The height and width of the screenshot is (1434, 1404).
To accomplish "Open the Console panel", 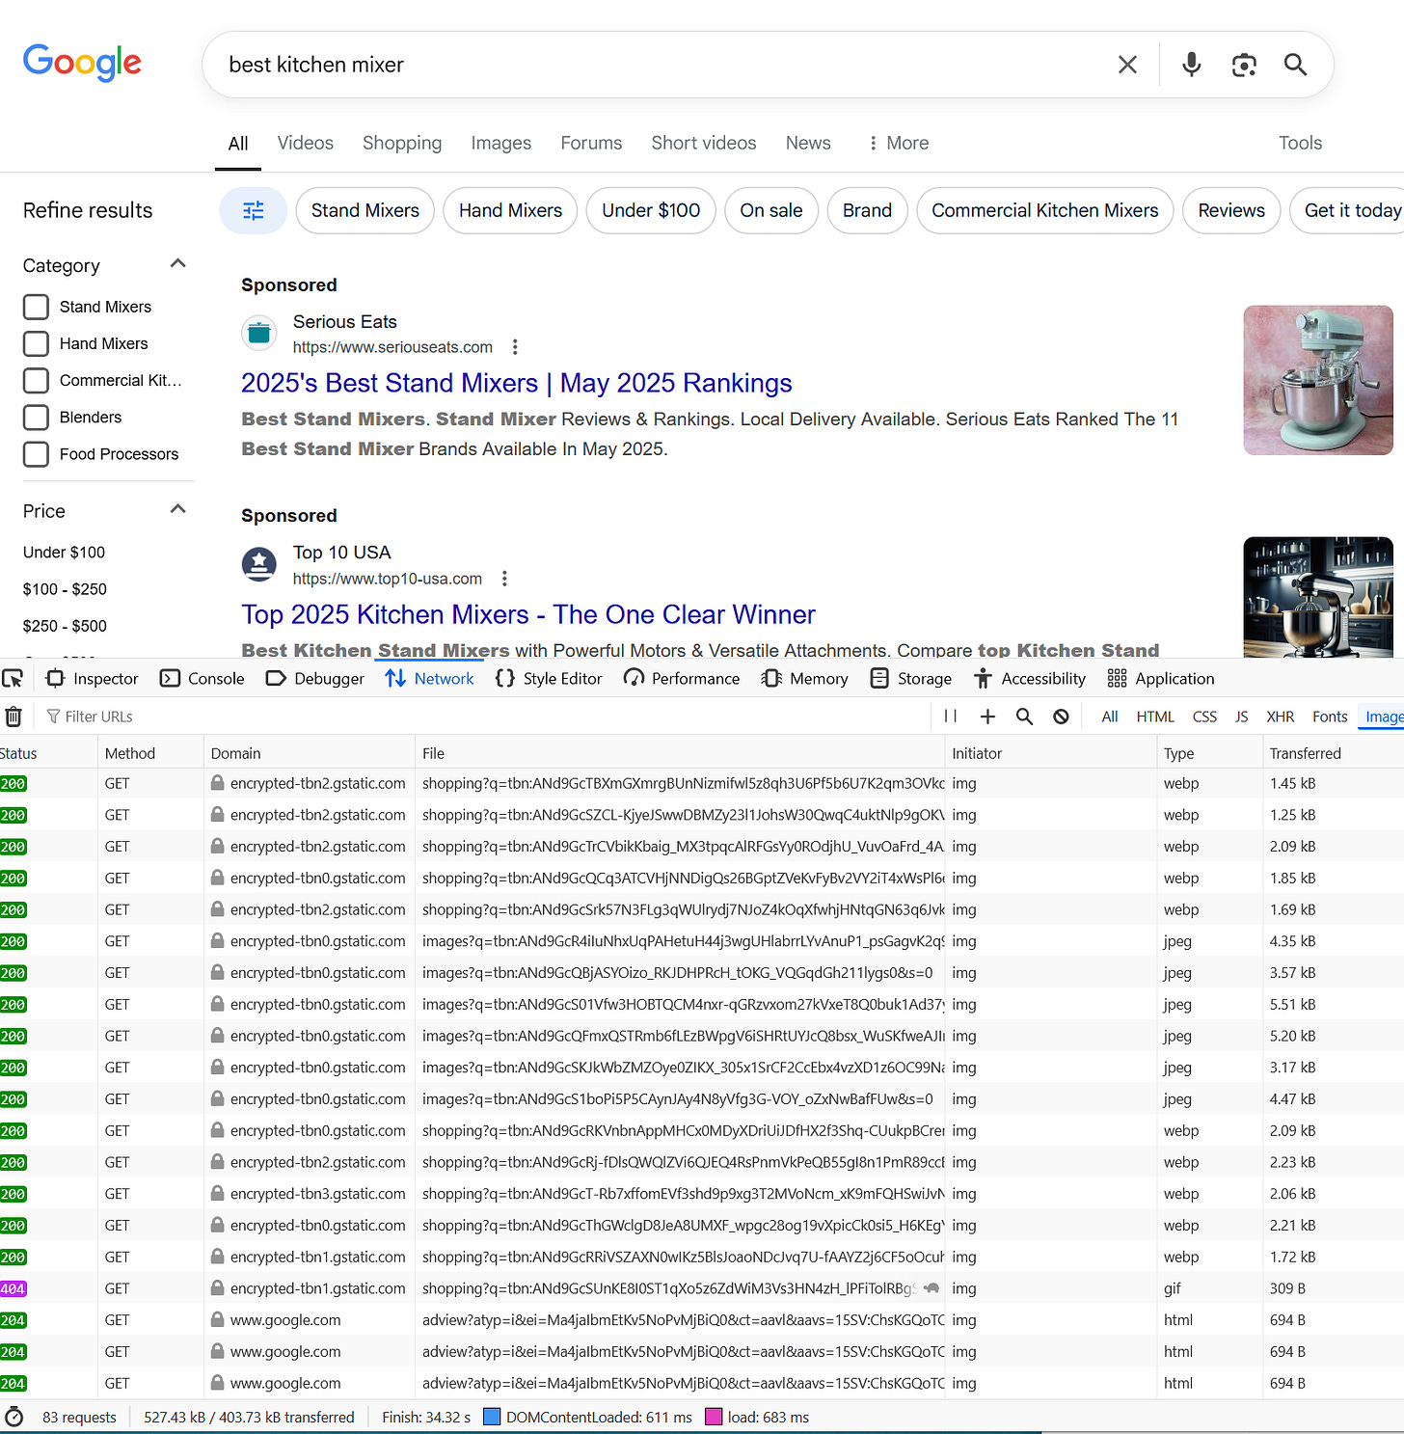I will 202,679.
